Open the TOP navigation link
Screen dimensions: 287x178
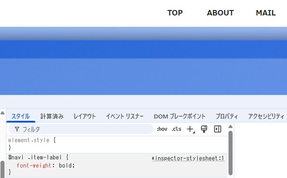pos(175,13)
